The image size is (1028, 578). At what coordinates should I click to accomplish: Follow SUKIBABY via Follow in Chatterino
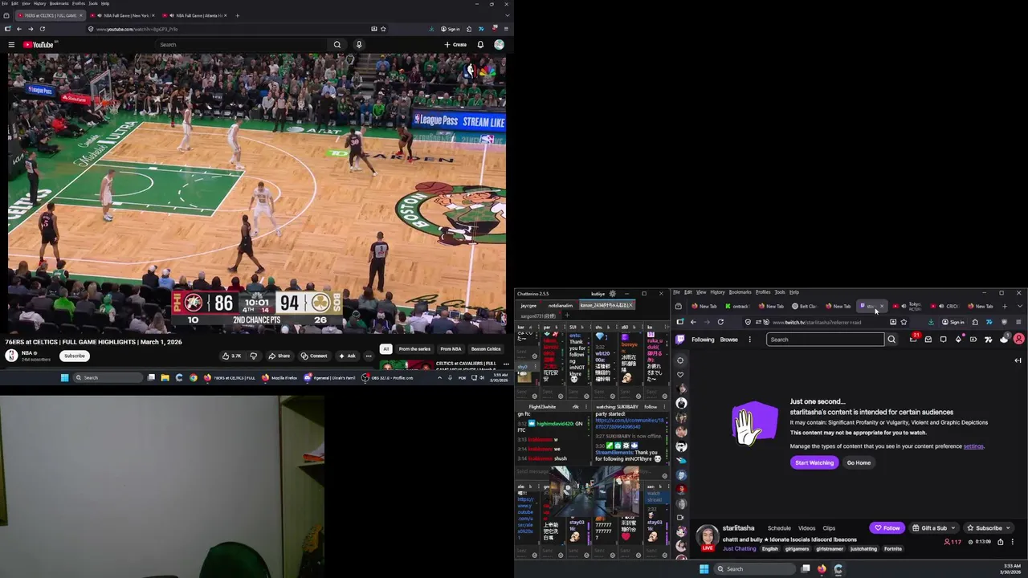click(651, 407)
